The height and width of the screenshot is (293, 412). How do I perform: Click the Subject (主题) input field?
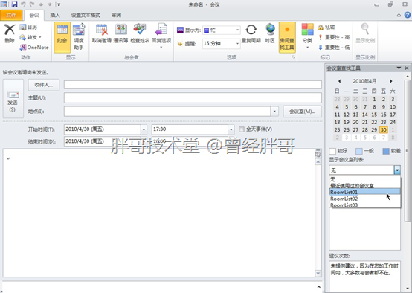[x=193, y=97]
